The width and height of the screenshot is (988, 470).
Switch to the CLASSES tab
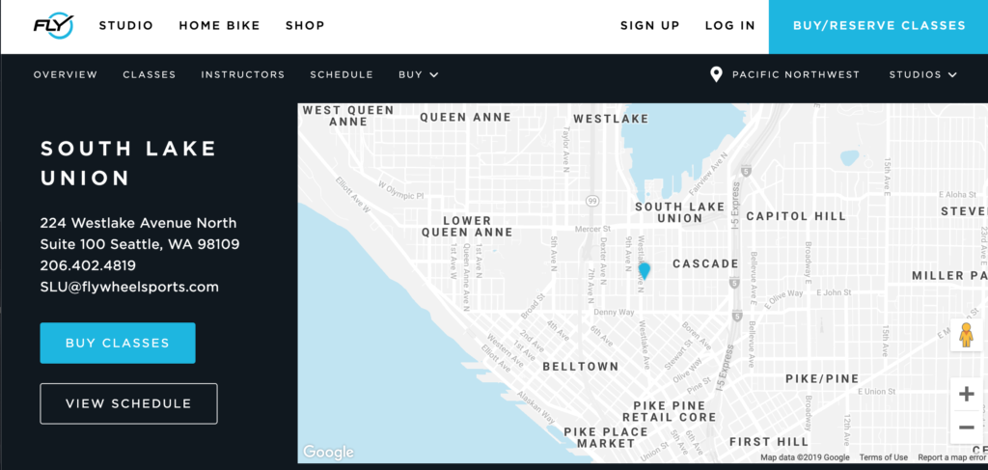(x=150, y=75)
